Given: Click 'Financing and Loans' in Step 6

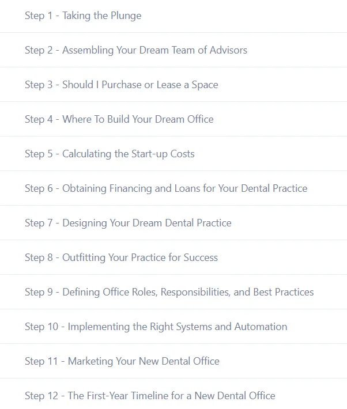Looking at the screenshot, I should 148,188.
